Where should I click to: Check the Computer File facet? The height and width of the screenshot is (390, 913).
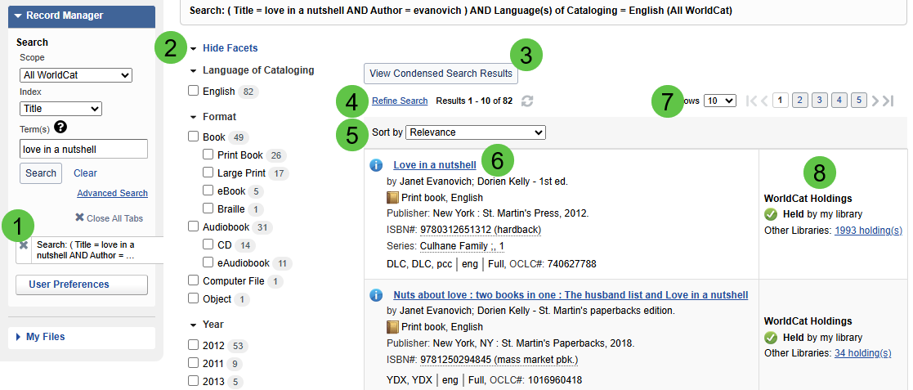click(x=194, y=280)
